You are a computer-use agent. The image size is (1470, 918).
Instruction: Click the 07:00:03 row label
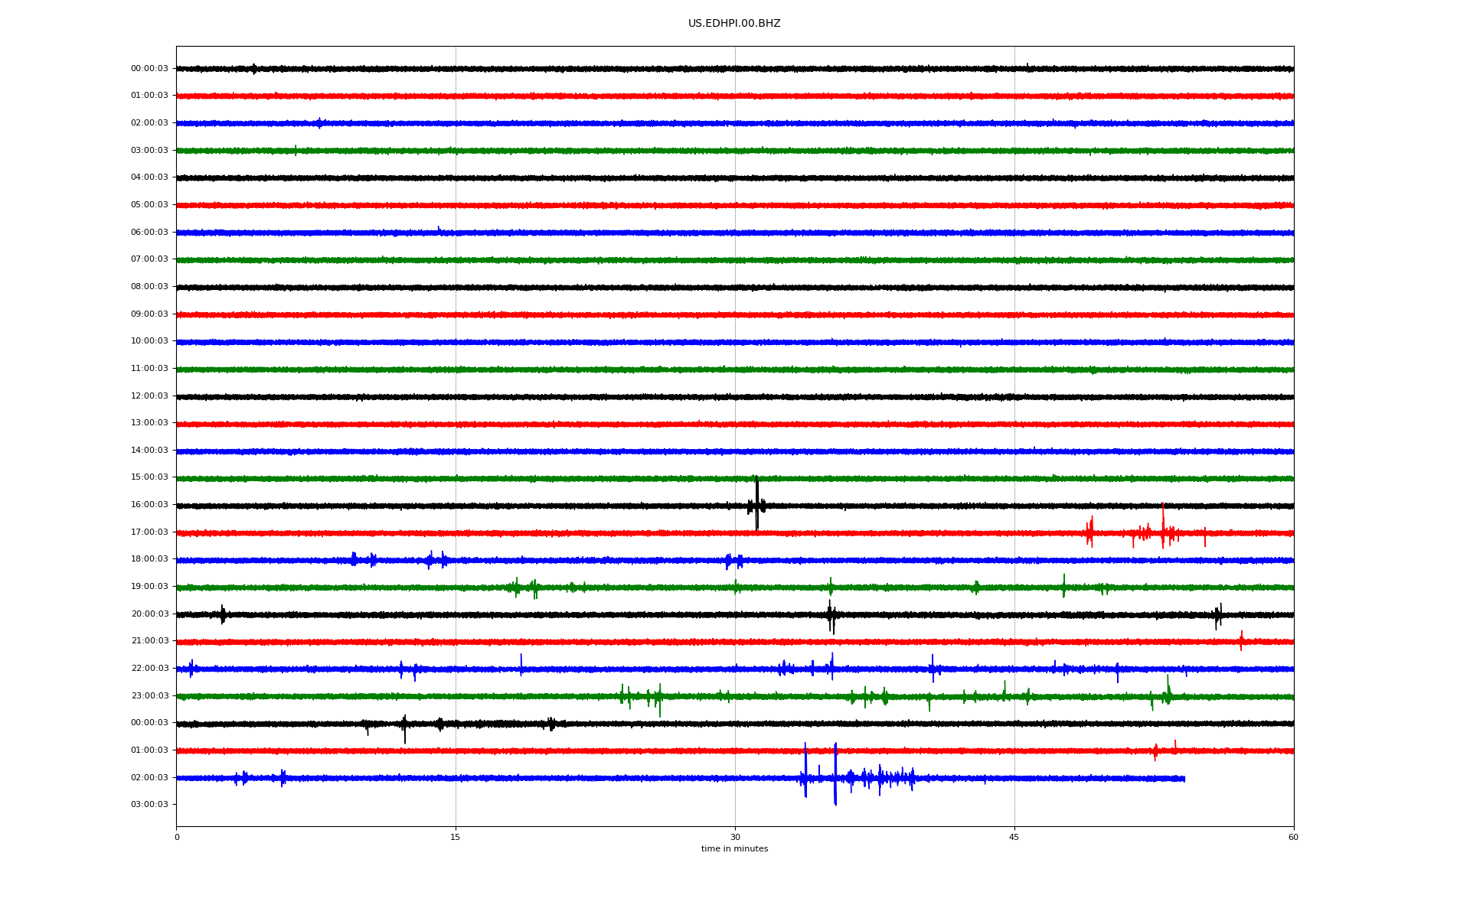149,259
